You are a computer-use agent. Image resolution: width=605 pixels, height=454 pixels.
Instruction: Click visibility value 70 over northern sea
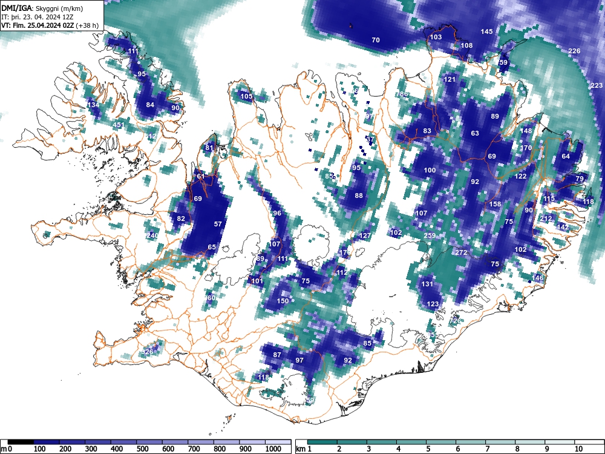pos(376,40)
